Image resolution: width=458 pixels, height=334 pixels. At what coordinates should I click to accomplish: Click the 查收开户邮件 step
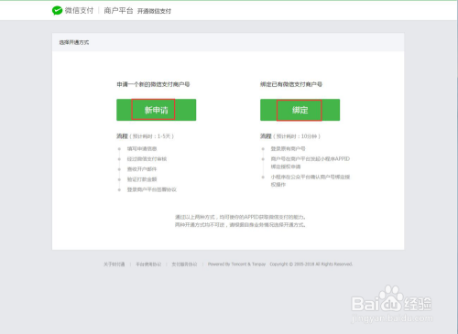(x=142, y=169)
